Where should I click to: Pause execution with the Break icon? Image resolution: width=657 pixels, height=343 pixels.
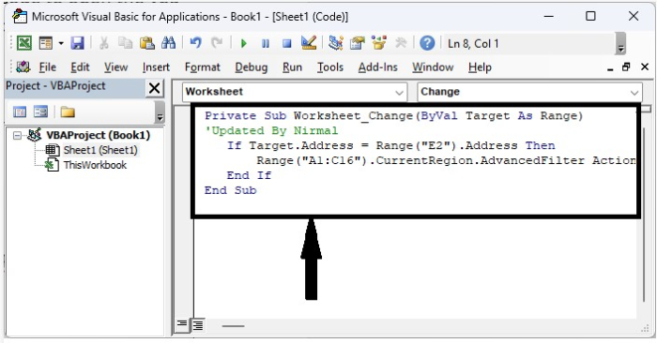click(x=266, y=43)
